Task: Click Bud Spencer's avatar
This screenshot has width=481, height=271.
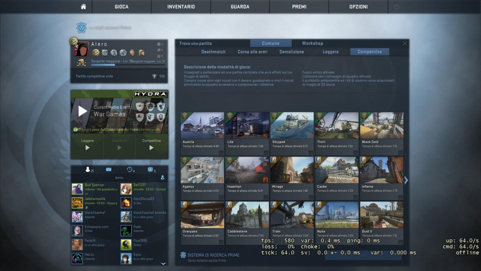Action: click(x=77, y=189)
